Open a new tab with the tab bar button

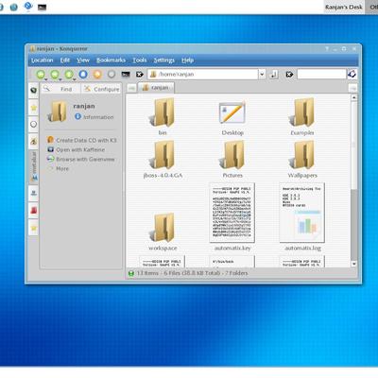pyautogui.click(x=131, y=88)
